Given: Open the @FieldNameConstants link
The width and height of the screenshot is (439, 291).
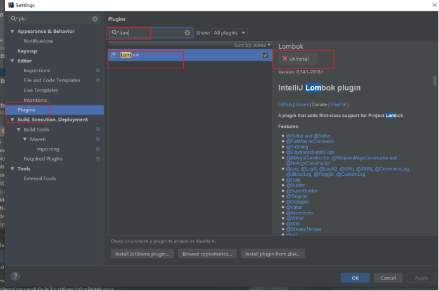Looking at the screenshot, I should click(310, 142).
